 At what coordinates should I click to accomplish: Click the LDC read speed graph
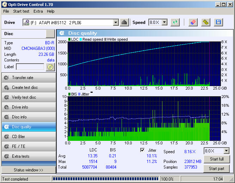tap(144, 64)
